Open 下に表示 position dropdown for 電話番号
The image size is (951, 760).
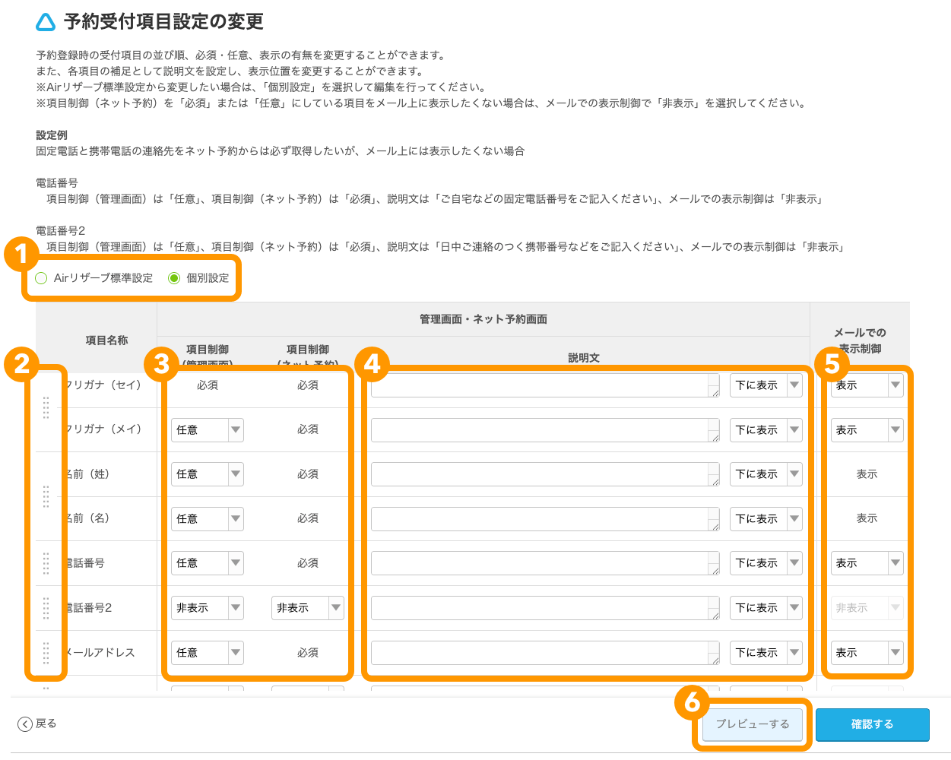click(x=766, y=563)
